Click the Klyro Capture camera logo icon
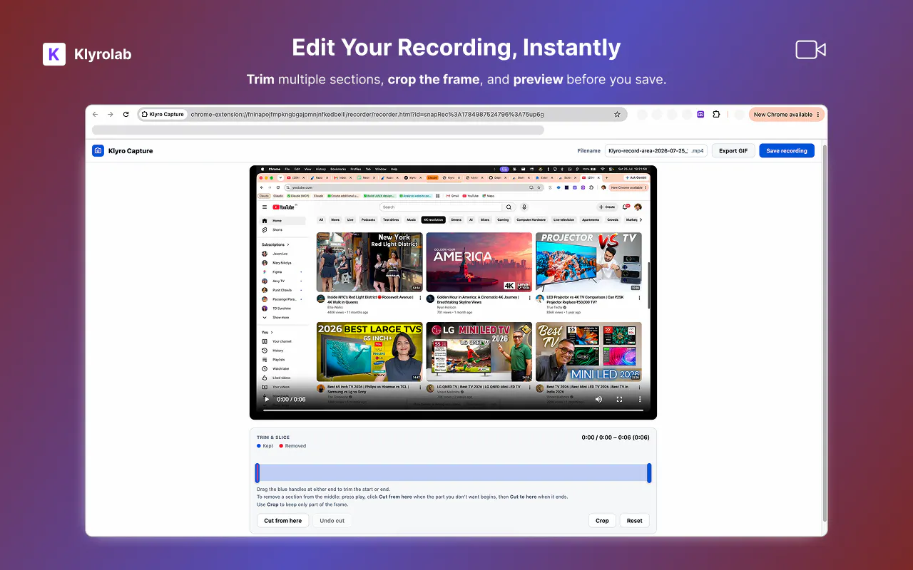Screen dimensions: 913x570 [x=98, y=151]
